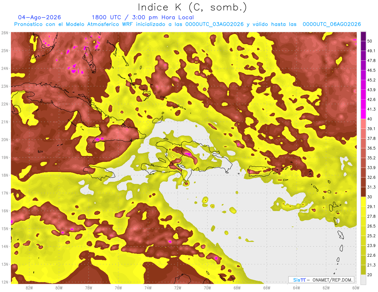Click the colorbar value "27.8"

click(371, 216)
